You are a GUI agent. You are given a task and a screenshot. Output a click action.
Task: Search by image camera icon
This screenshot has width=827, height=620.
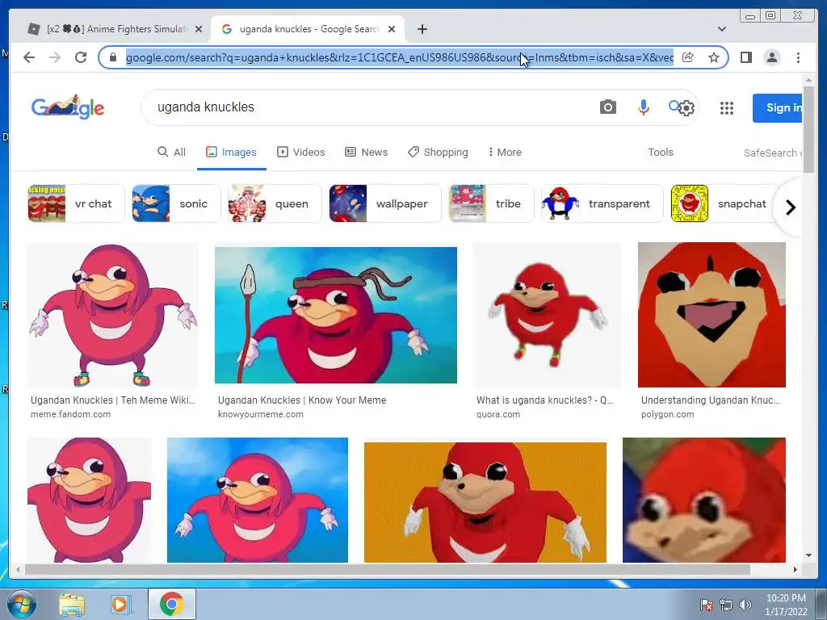click(x=607, y=107)
